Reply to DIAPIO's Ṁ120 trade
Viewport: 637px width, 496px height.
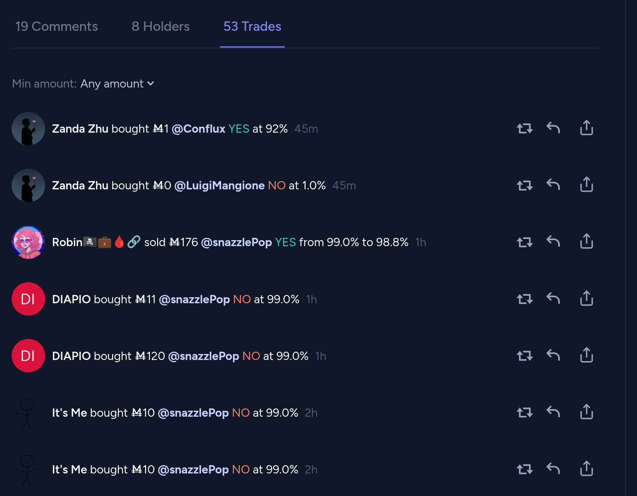coord(553,355)
